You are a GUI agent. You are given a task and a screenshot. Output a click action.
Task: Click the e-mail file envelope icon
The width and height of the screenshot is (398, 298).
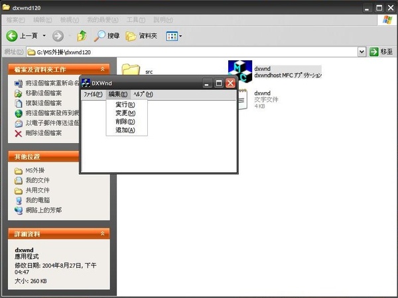pos(19,123)
